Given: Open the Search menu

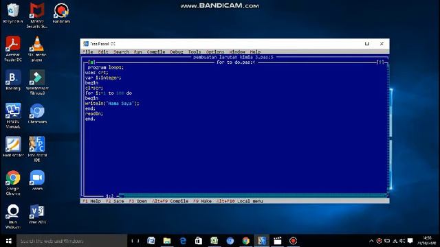Looking at the screenshot, I should (x=121, y=52).
